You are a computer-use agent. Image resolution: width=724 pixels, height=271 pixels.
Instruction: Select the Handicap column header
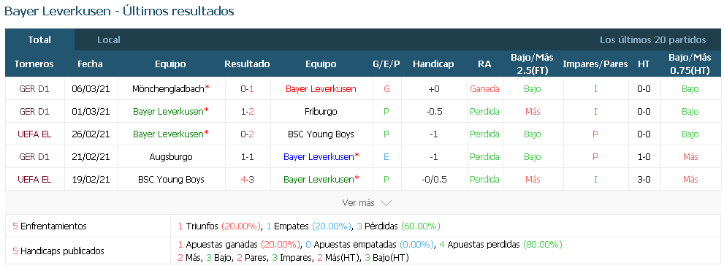[x=433, y=64]
